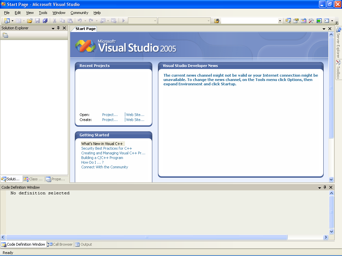Click the Start Debugging play icon
342x256 pixels.
(x=124, y=21)
